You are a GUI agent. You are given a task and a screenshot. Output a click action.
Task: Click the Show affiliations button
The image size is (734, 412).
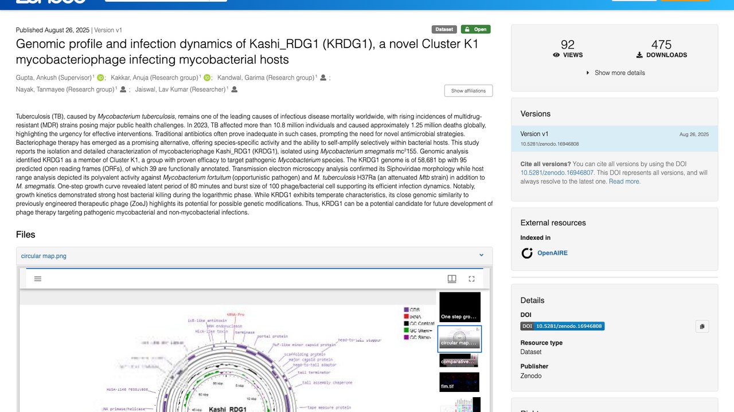click(468, 90)
